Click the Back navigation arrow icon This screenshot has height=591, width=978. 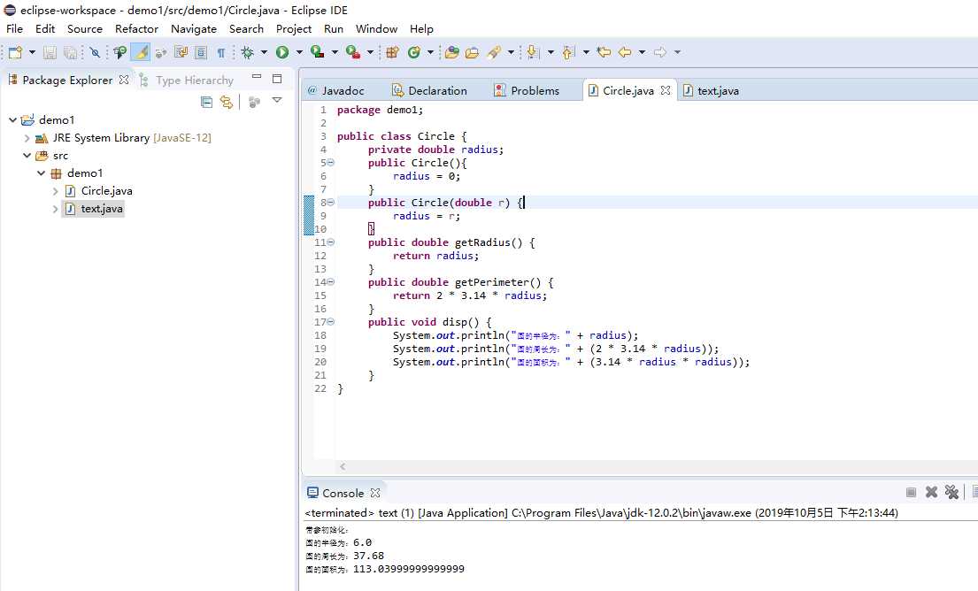click(x=624, y=52)
